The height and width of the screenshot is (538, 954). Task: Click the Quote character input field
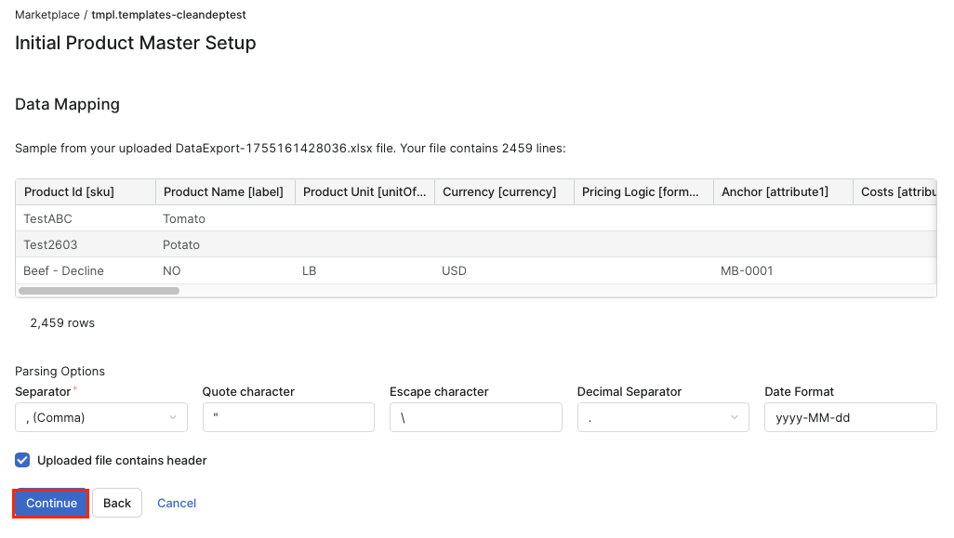[x=288, y=416]
